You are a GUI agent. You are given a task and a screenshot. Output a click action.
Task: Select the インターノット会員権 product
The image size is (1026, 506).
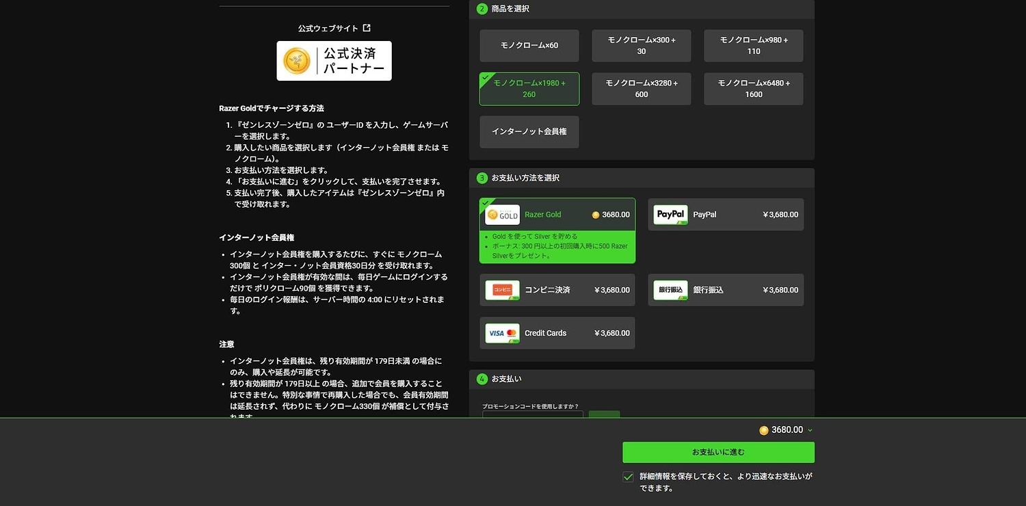(529, 131)
